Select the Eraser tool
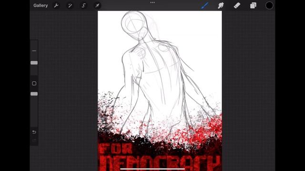This screenshot has width=305, height=171. coord(237,5)
